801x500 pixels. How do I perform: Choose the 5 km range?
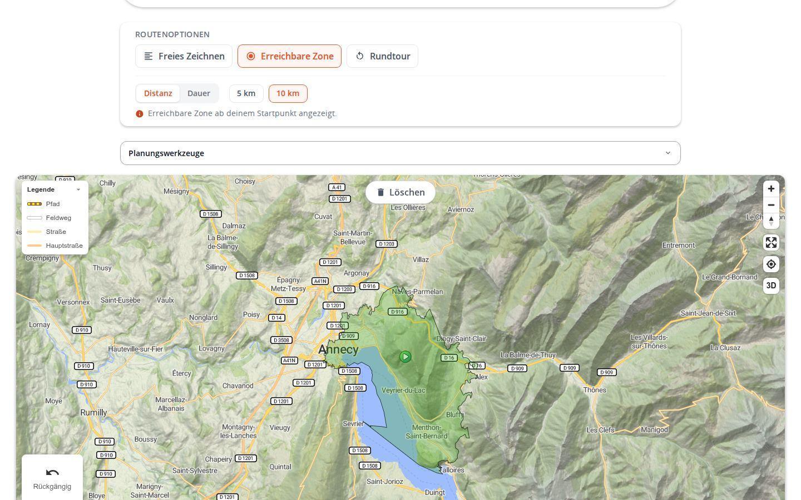[246, 93]
